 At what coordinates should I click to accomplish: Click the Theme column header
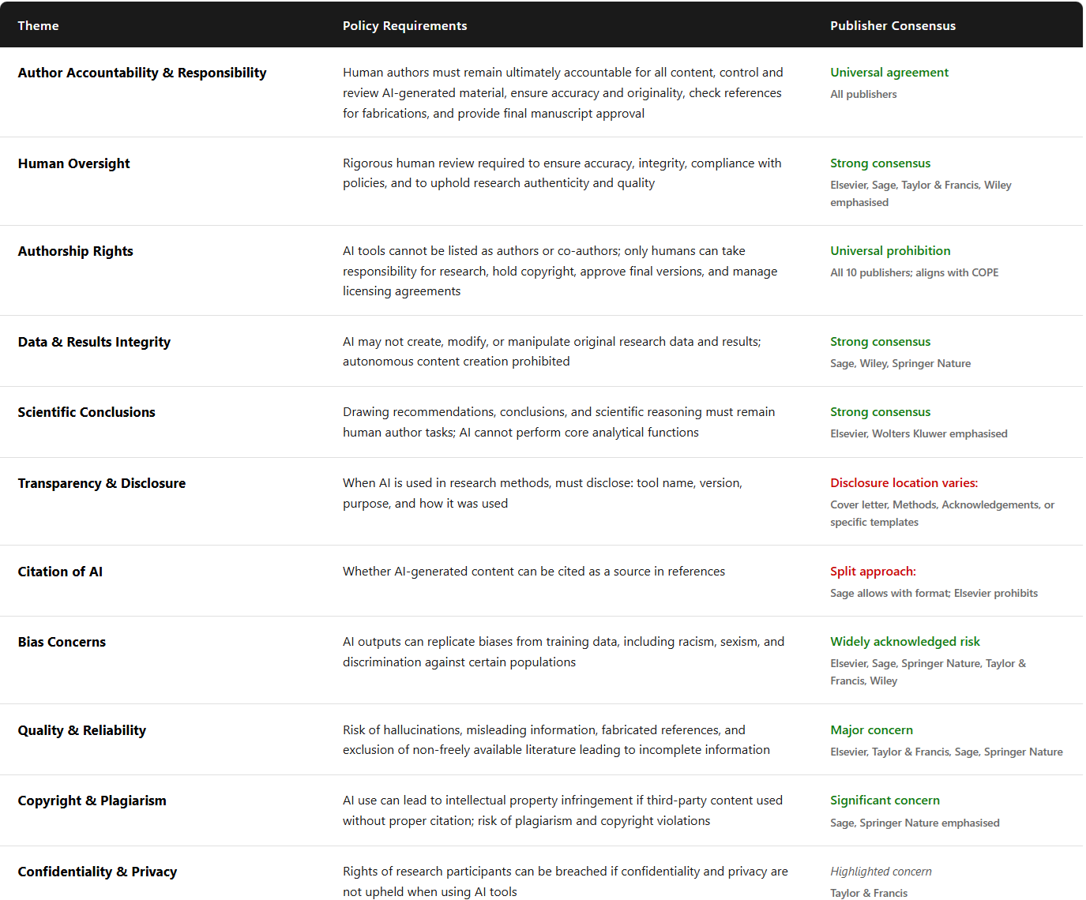[38, 26]
